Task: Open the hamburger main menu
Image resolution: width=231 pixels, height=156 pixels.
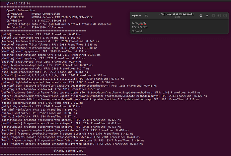Action: tap(207, 16)
